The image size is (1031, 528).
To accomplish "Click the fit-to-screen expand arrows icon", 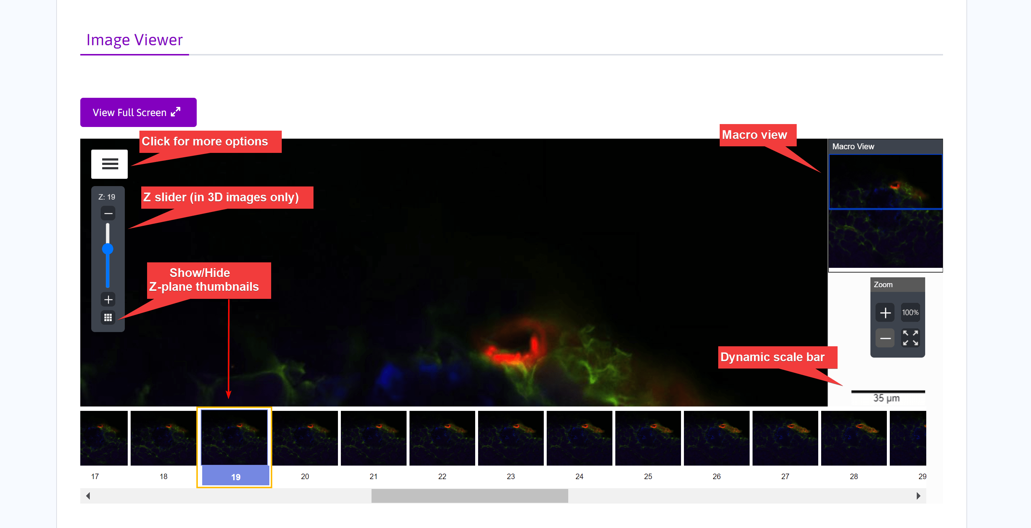I will (910, 338).
